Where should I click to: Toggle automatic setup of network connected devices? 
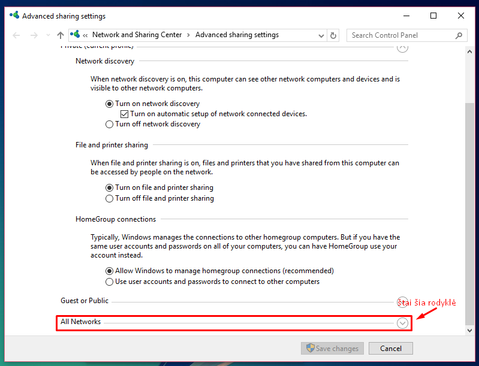click(214, 114)
